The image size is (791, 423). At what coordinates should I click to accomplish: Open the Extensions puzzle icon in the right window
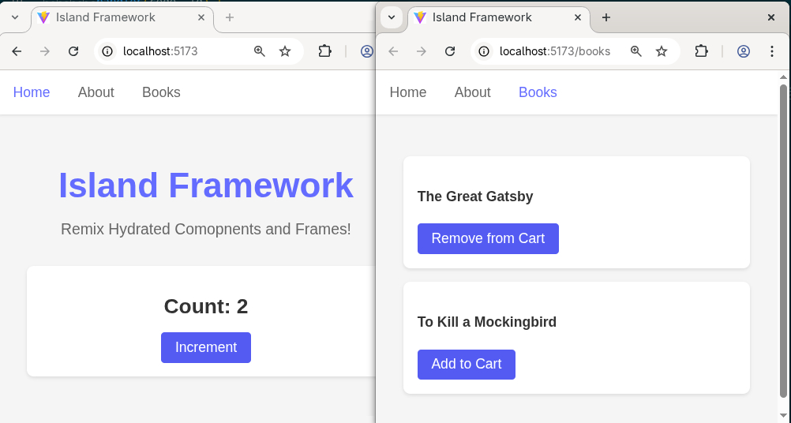pos(701,51)
